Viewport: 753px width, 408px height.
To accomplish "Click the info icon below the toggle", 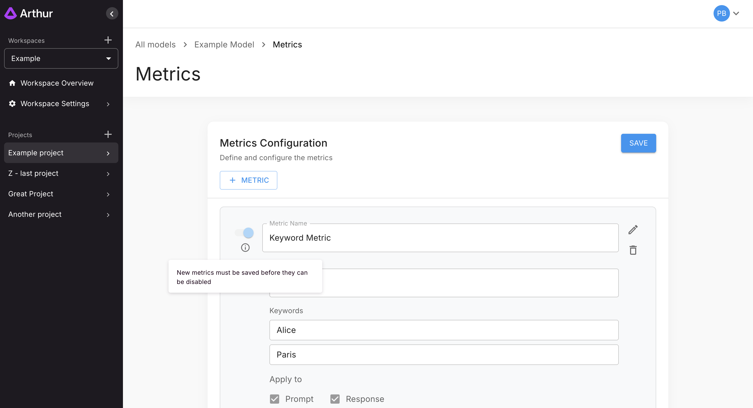I will coord(245,248).
